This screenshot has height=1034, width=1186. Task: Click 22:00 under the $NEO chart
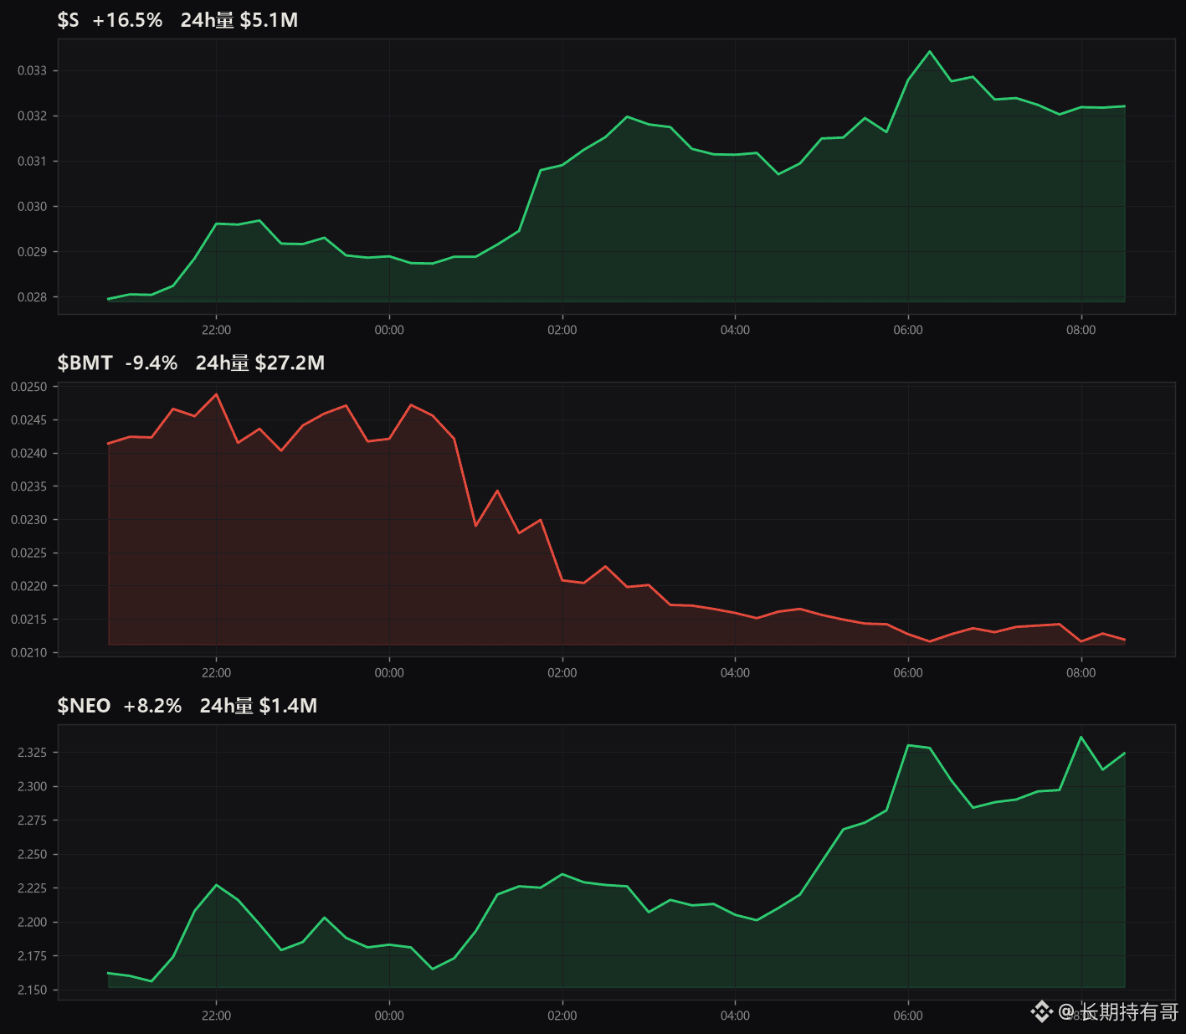click(x=216, y=1016)
